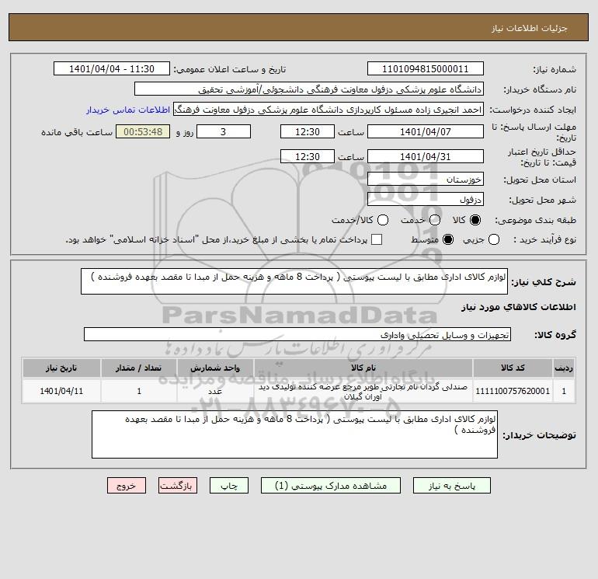Click the ردیف column header

click(564, 368)
